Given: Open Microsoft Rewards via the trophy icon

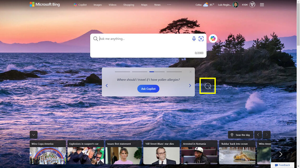Looking at the screenshot, I should 252,4.
